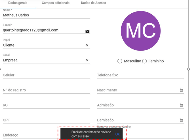Switch to the Dados gerais tab

18,3
